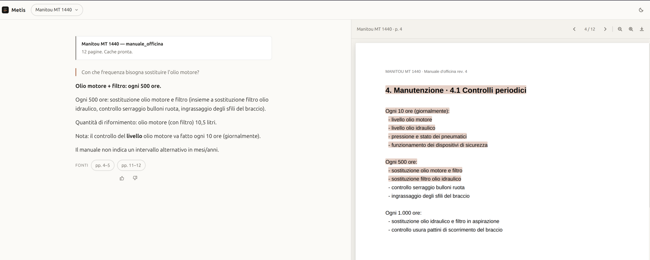The width and height of the screenshot is (650, 260).
Task: Open the Manitou MT 1440 document dropdown
Action: tap(57, 10)
